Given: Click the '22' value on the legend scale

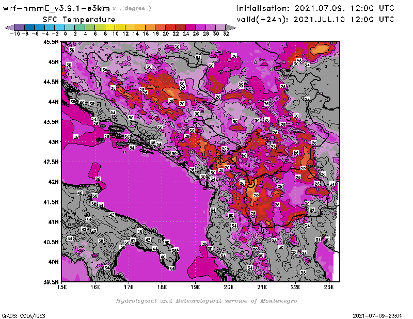Looking at the screenshot, I should 176,34.
